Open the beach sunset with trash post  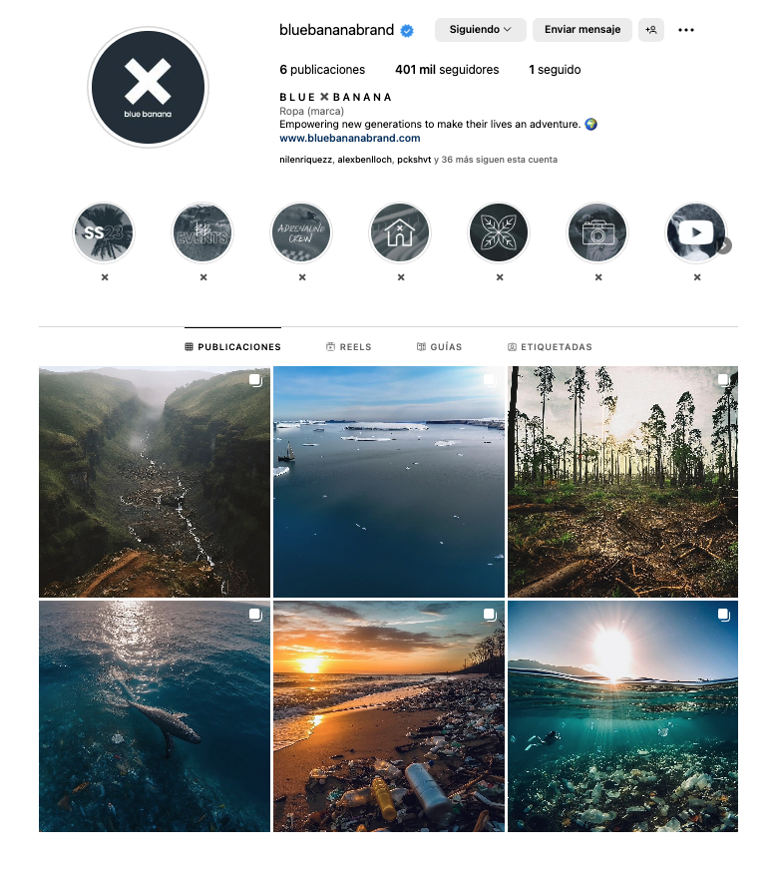(389, 716)
